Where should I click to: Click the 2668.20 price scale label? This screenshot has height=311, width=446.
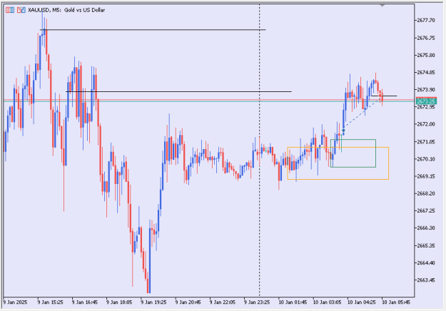[426, 193]
